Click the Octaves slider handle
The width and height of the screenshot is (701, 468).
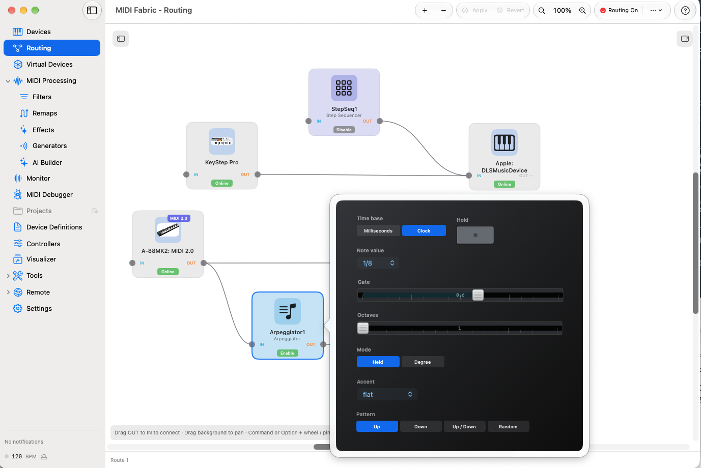point(363,328)
